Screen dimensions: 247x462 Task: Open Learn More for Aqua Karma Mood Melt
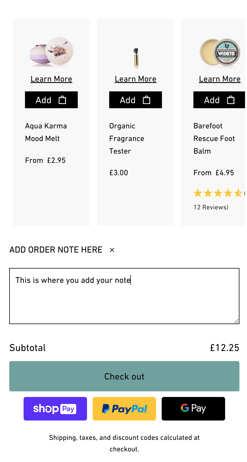pos(51,79)
